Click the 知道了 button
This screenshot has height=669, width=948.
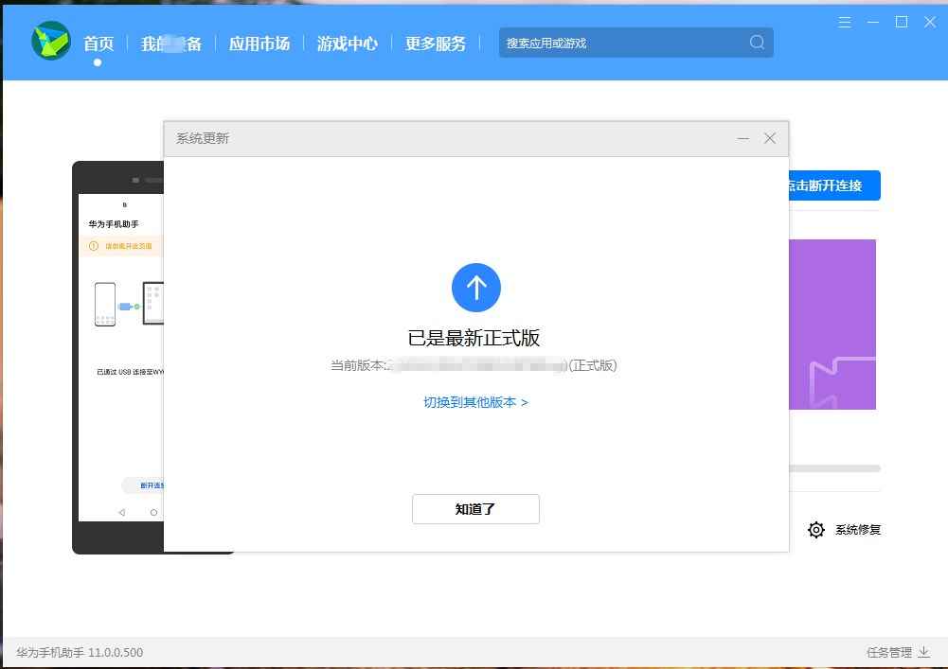pos(475,509)
